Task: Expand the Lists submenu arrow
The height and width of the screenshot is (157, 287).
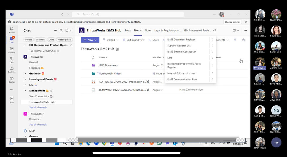Action: tap(213, 58)
